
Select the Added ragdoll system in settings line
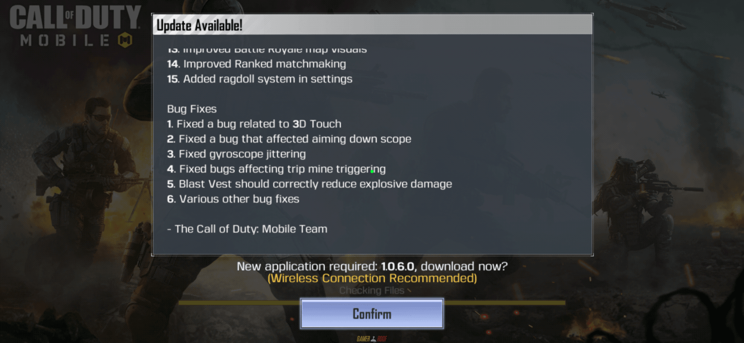(260, 79)
